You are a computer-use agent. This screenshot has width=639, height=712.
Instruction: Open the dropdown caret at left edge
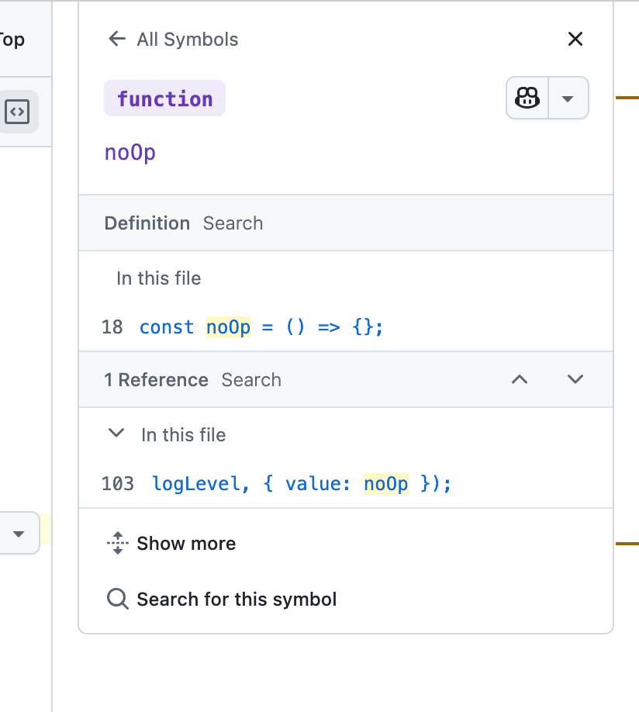[x=18, y=534]
